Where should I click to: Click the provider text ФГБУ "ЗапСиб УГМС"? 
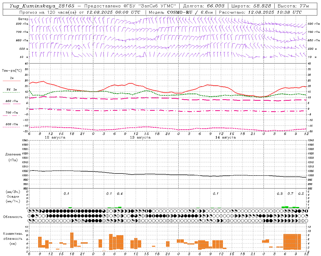click(x=150, y=6)
